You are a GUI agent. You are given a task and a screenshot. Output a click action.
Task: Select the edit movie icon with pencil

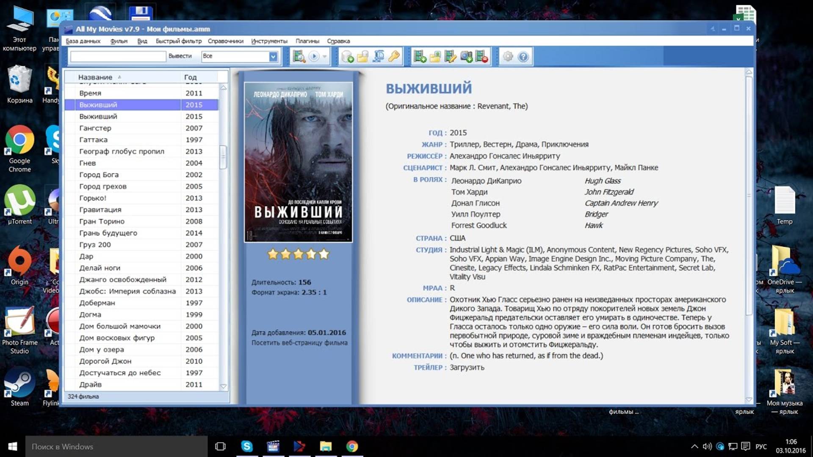click(450, 56)
